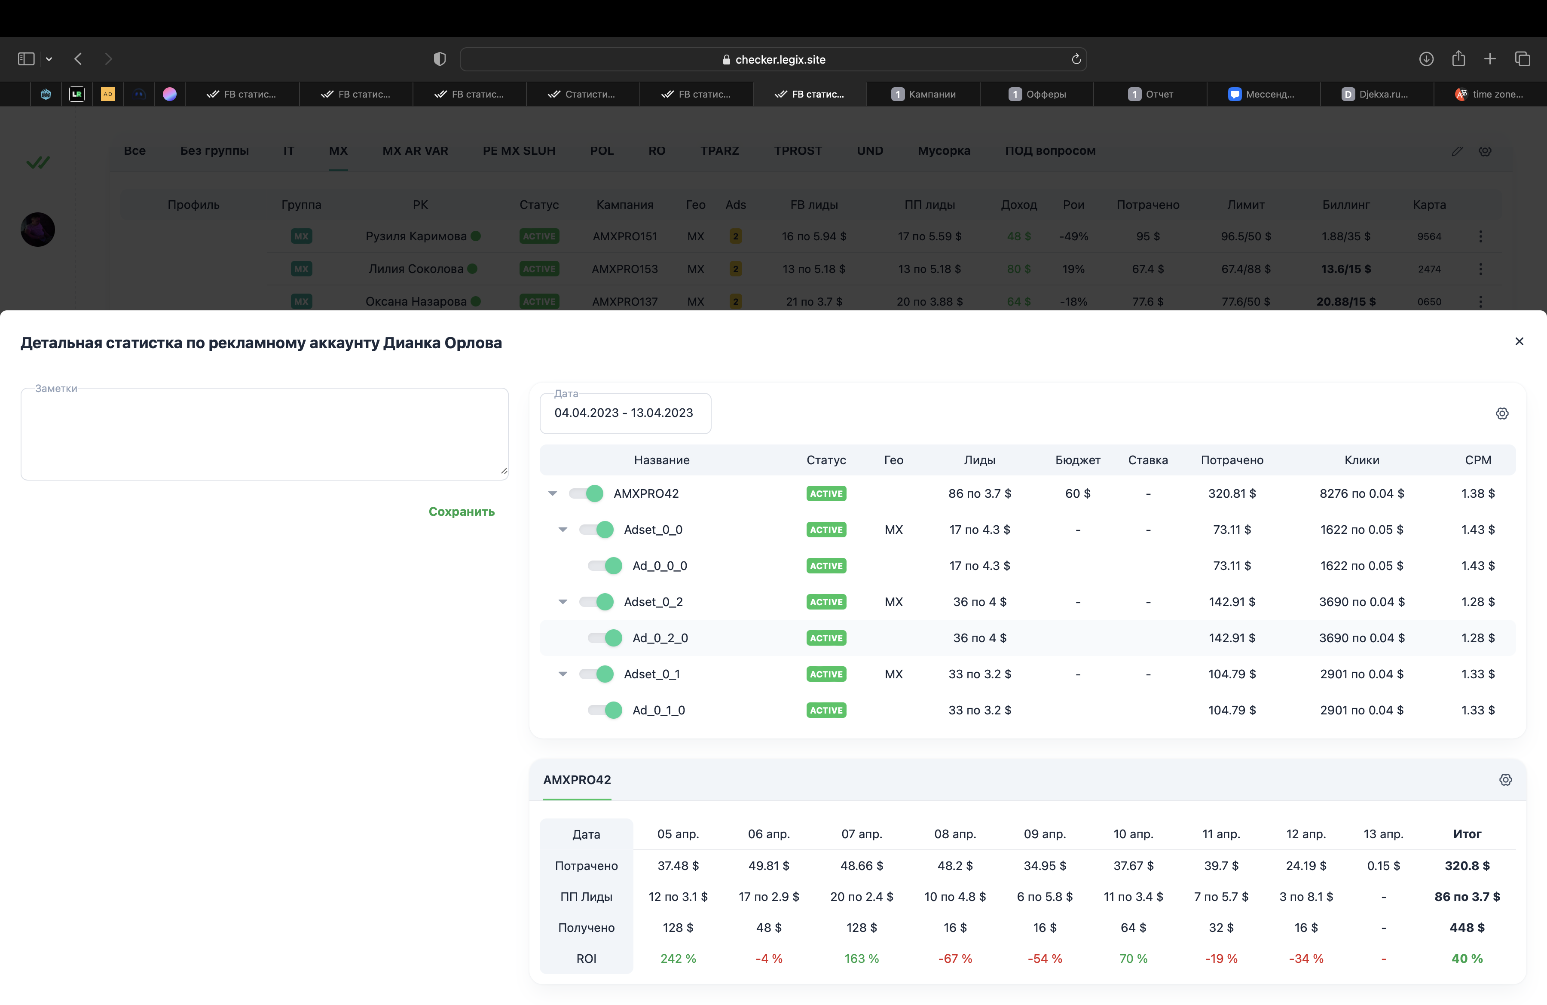Switch to the Кампании browser tab
This screenshot has height=1005, width=1547.
[x=923, y=94]
